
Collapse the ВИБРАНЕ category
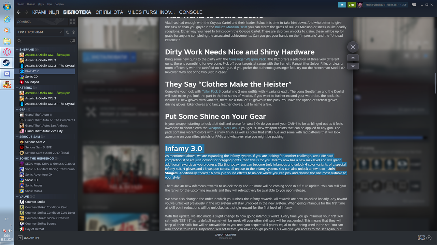(x=17, y=50)
